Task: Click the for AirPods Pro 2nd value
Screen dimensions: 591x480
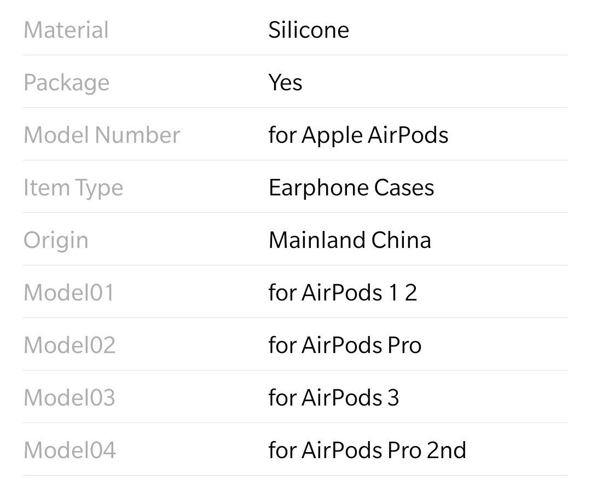Action: [367, 450]
